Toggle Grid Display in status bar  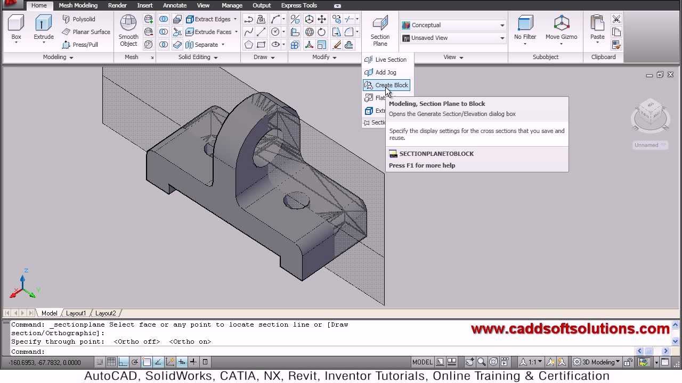pyautogui.click(x=111, y=362)
